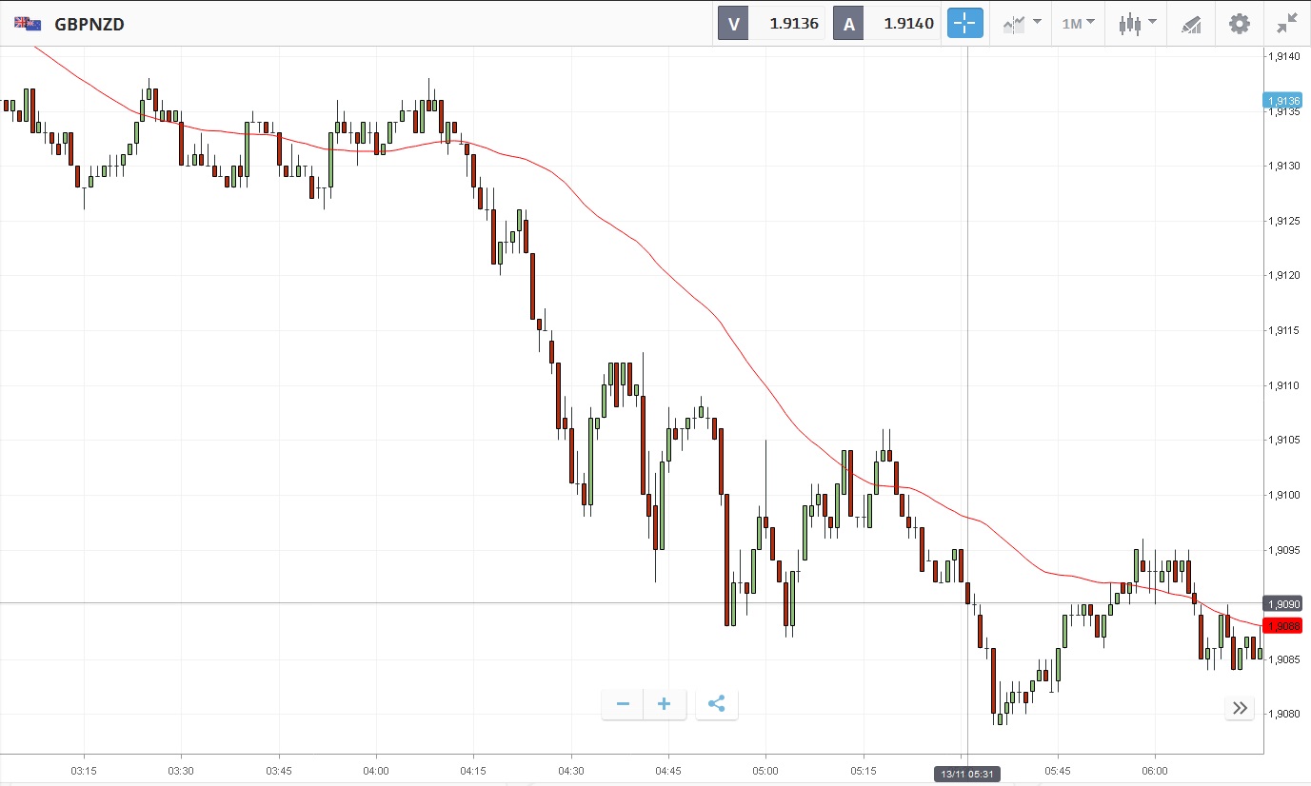Expand the 1M timeframe dropdown
Screen dimensions: 1311x786
(1078, 24)
